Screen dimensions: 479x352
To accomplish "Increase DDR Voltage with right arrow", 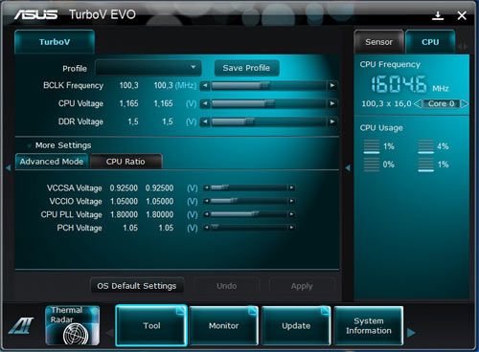I will click(332, 121).
